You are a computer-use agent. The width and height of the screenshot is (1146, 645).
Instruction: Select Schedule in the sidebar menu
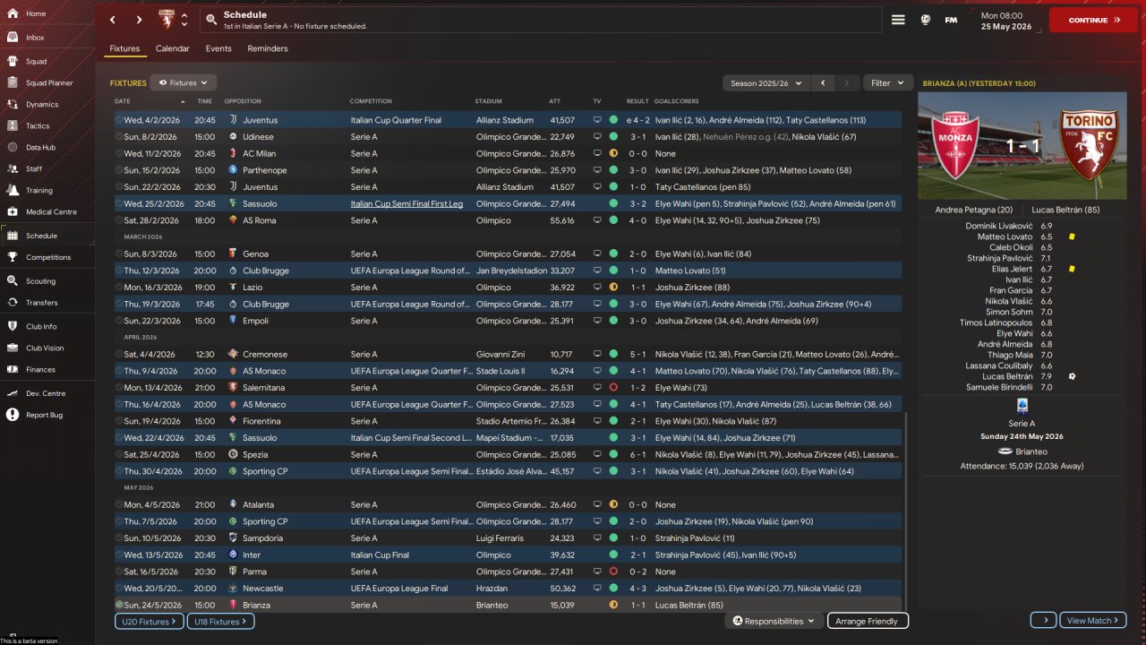pos(41,236)
